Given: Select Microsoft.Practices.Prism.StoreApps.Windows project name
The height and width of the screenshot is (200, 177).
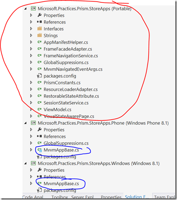Looking at the screenshot, I should point(99,163).
